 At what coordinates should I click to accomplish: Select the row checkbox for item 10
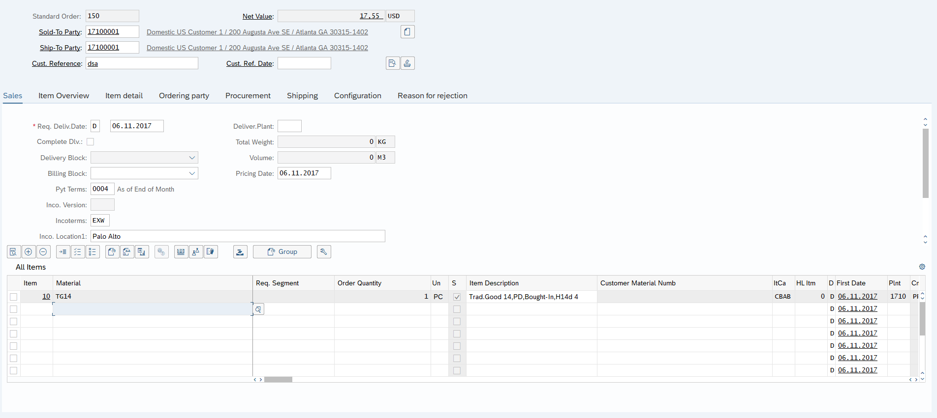coord(14,297)
